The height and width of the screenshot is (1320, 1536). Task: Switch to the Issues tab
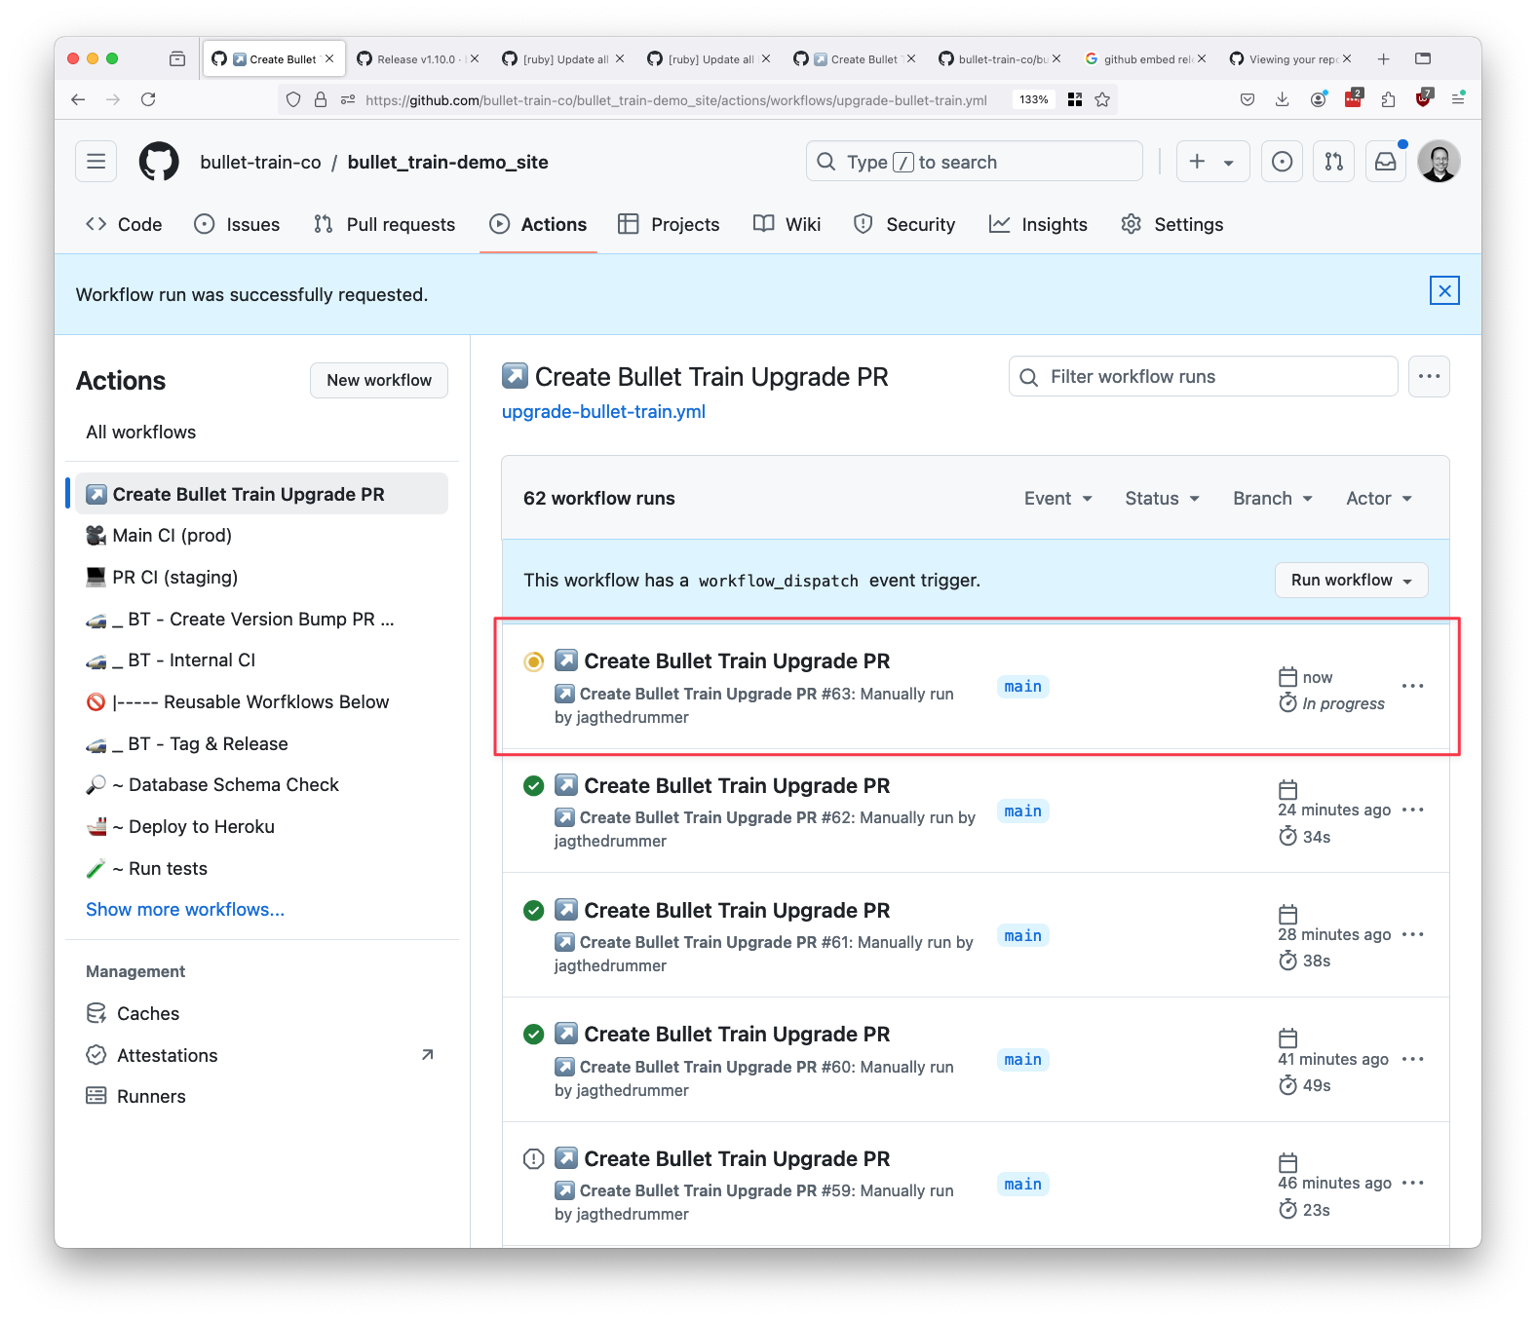(237, 225)
